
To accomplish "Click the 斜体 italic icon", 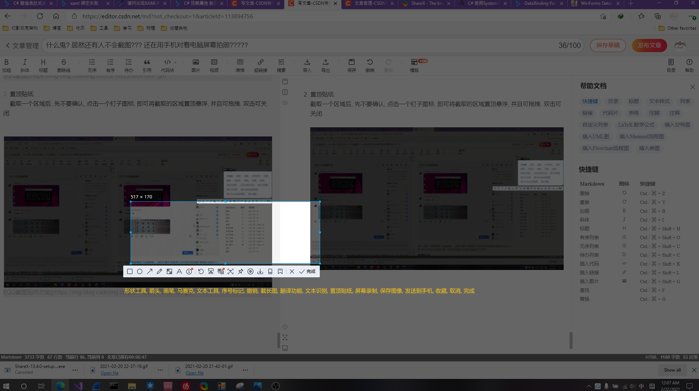I will pyautogui.click(x=25, y=65).
